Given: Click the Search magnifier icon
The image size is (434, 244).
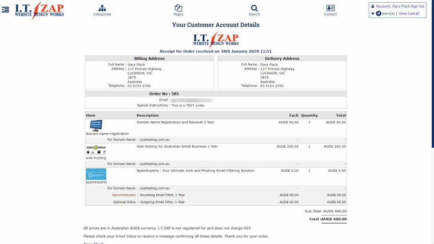Looking at the screenshot, I should pos(254,8).
